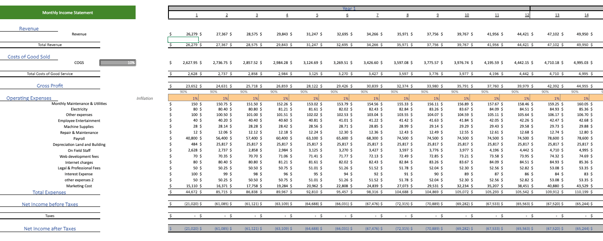This screenshot has height=241, width=603.
Task: Select the green Monthly Income Statement title cell
Action: (68, 12)
